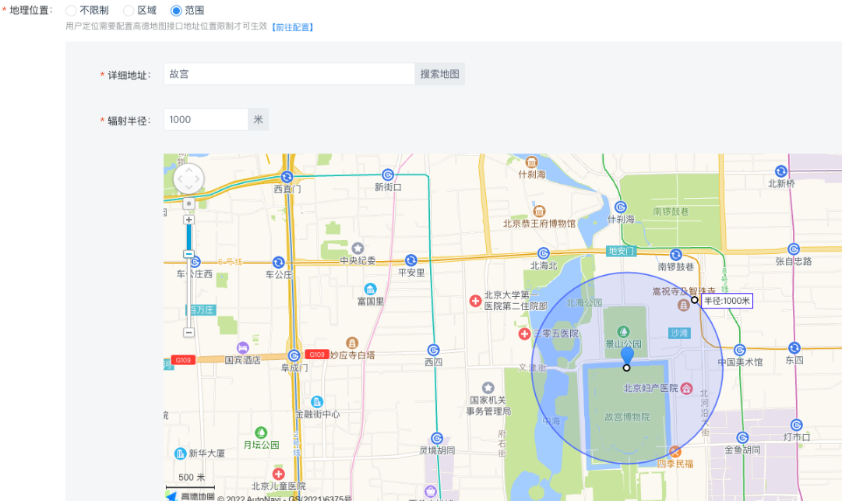The image size is (842, 501).
Task: Click the radius handle on circle edge
Action: [694, 300]
